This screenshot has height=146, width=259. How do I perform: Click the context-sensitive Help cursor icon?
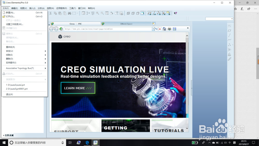click(x=175, y=13)
